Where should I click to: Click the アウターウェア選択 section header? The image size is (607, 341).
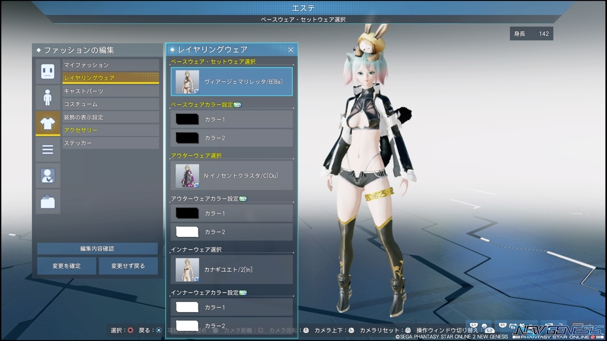click(196, 156)
